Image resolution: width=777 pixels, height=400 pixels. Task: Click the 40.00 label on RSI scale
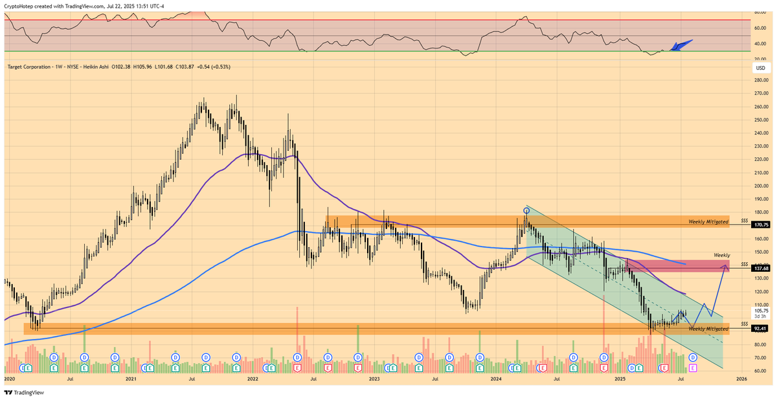[x=761, y=43]
